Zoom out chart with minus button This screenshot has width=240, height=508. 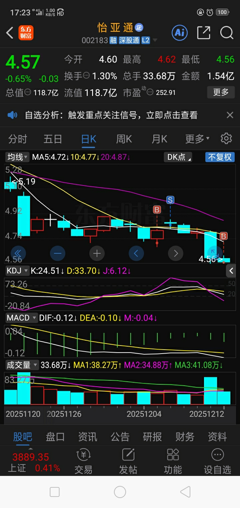pyautogui.click(x=57, y=253)
